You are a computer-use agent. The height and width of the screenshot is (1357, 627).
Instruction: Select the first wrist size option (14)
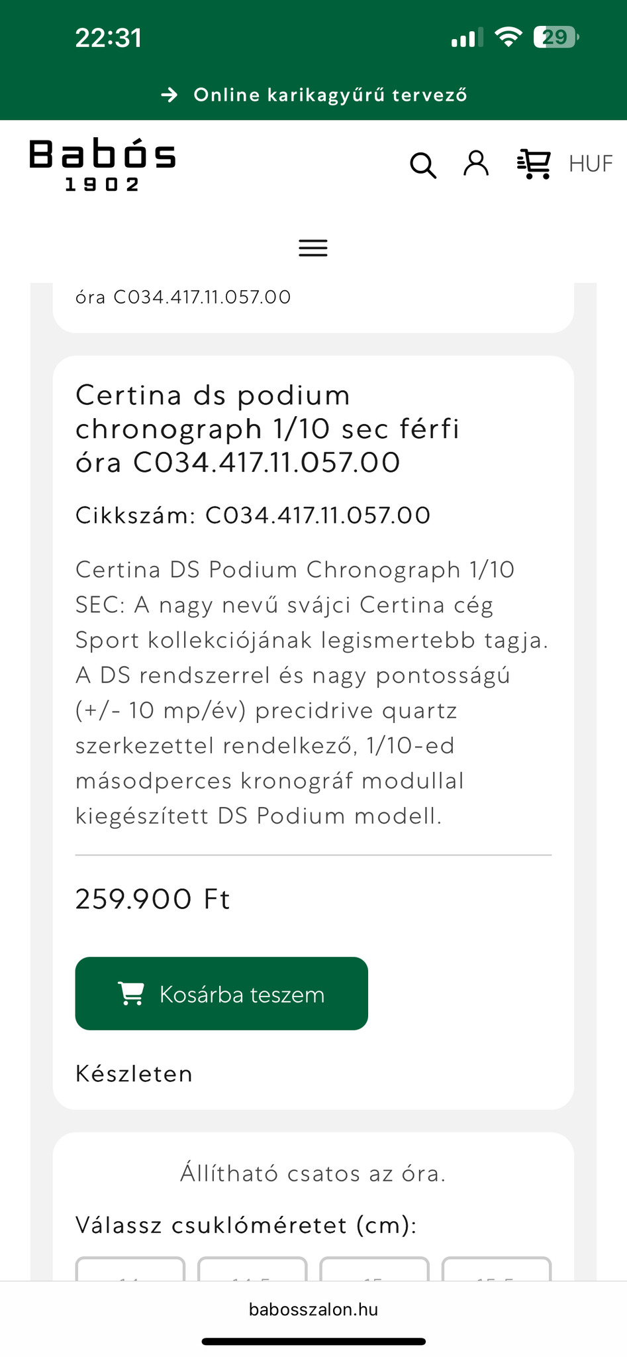coord(130,1270)
